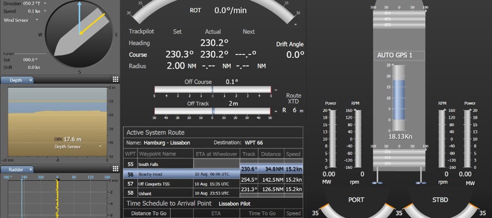
Task: Click the Off Track deviation bar
Action: (x=213, y=111)
